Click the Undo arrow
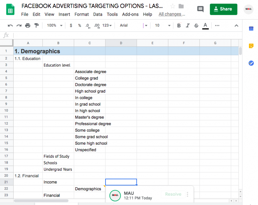Image resolution: width=258 pixels, height=205 pixels. click(10, 26)
